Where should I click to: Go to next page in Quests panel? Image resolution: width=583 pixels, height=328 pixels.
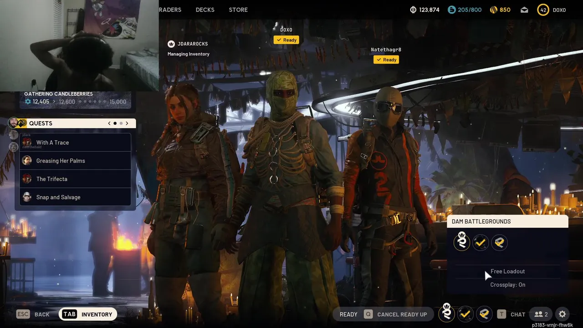point(127,123)
